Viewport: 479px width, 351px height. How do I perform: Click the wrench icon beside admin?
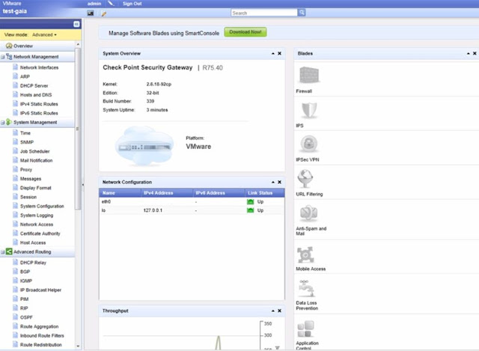(x=111, y=3)
